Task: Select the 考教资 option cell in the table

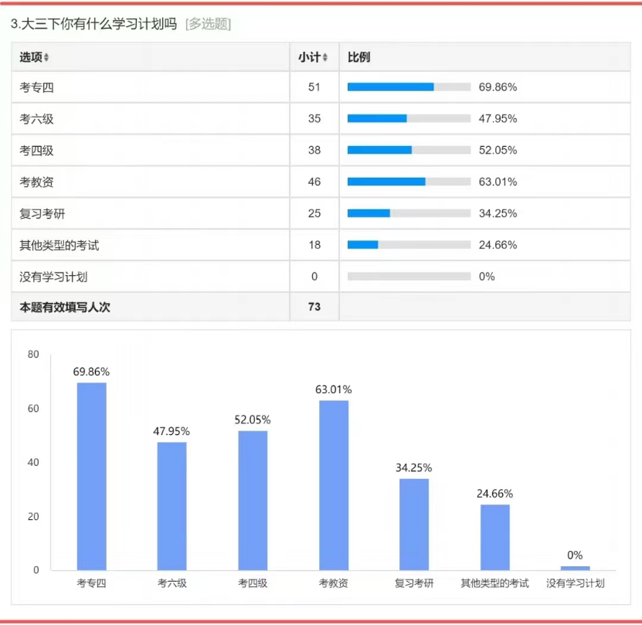Action: tap(37, 182)
